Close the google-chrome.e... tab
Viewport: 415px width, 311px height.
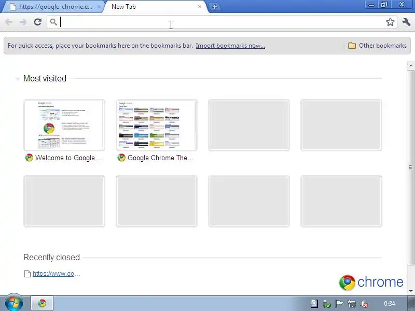tap(99, 7)
